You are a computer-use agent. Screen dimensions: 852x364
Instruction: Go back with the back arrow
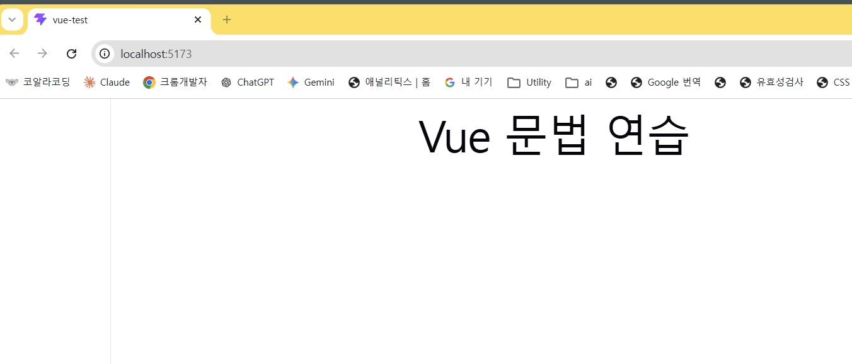(14, 54)
